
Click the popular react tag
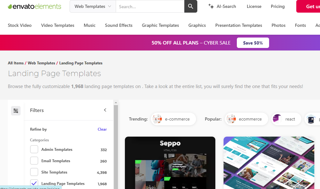point(286,119)
